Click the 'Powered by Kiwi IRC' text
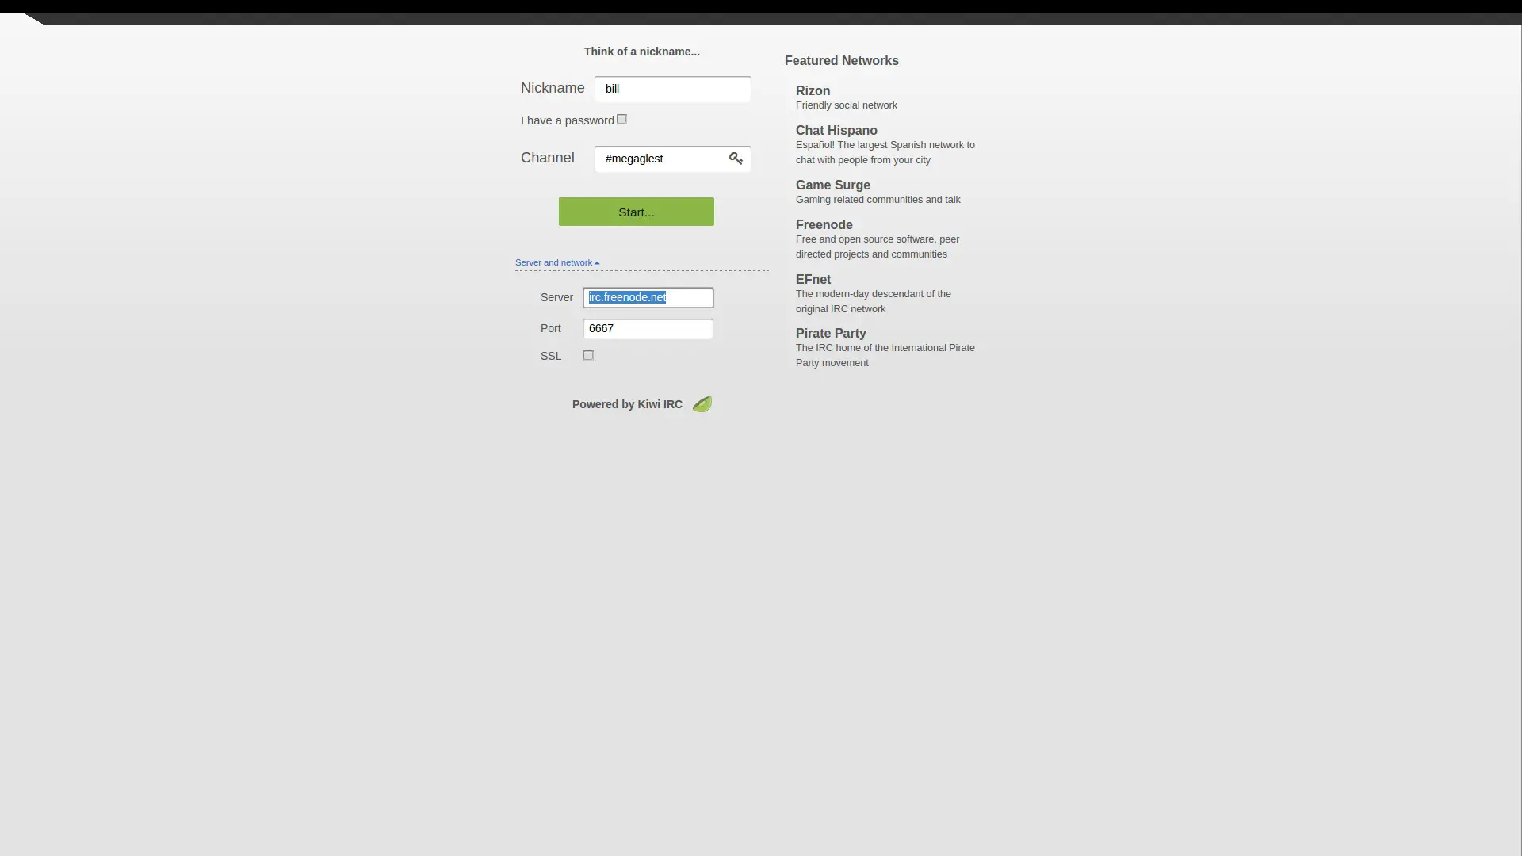 point(627,404)
